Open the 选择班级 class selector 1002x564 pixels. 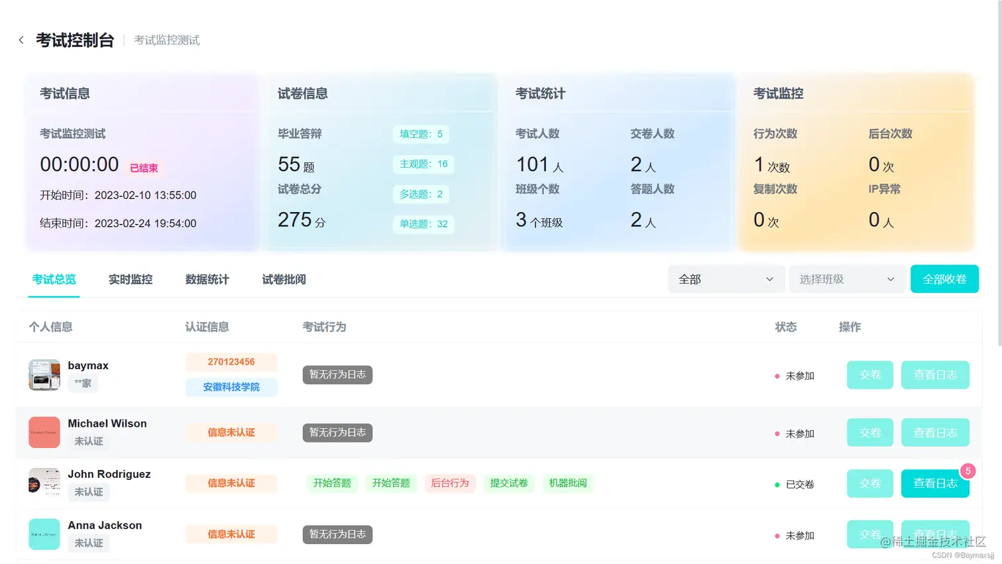coord(847,279)
